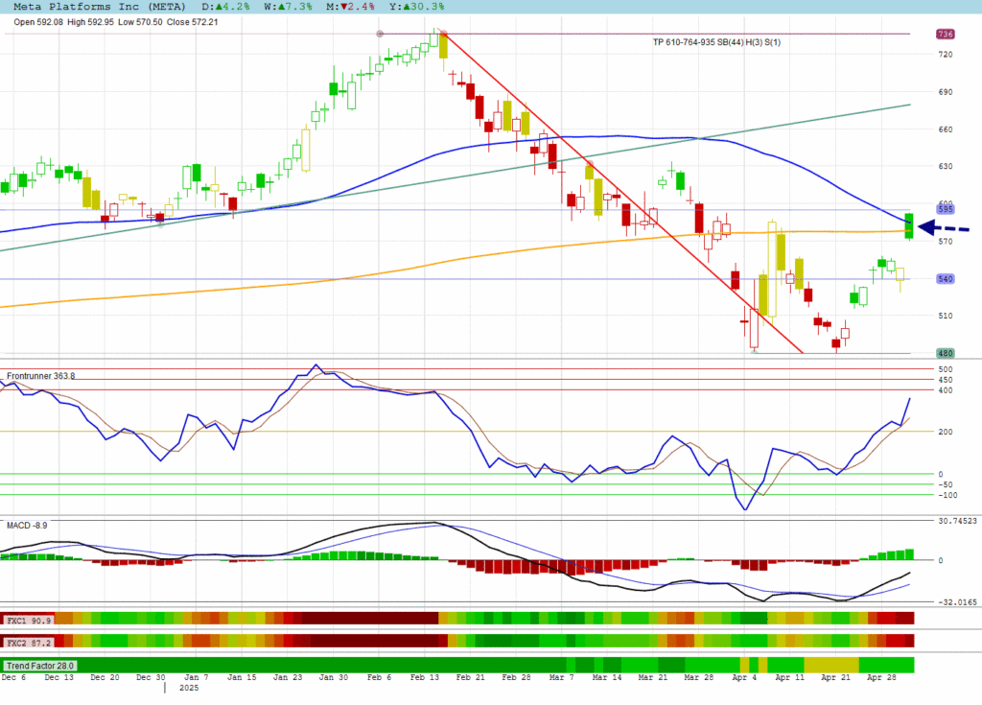
Task: Click the Frontrunner 500 axis level
Action: tap(945, 369)
